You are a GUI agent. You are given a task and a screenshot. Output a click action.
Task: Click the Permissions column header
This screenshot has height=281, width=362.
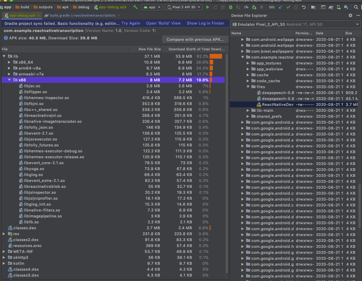click(304, 33)
